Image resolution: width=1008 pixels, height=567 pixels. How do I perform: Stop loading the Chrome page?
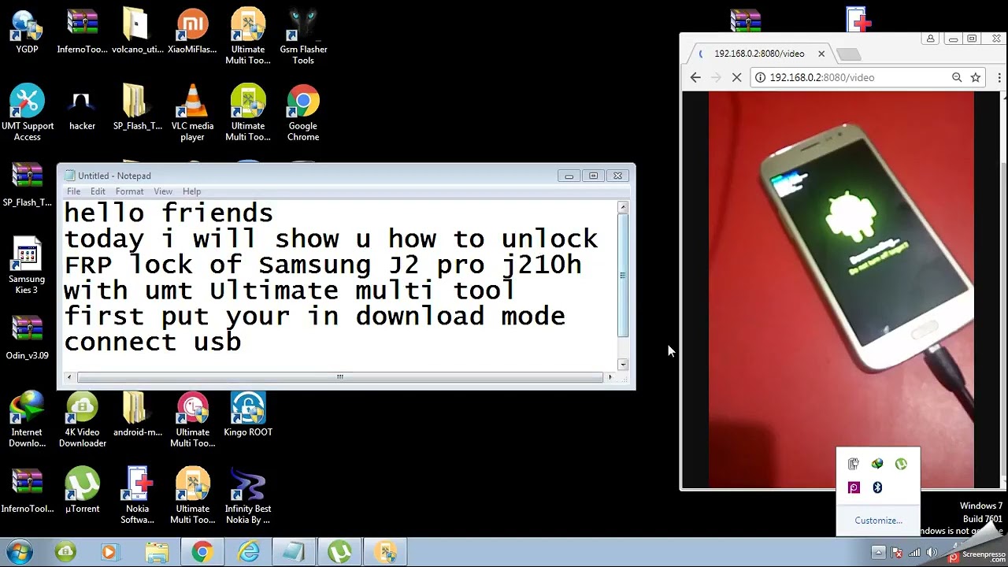pos(737,77)
